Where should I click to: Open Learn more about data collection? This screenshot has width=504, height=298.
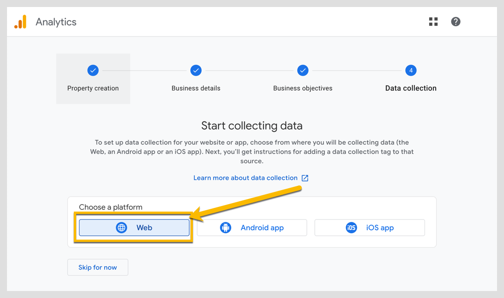click(245, 178)
